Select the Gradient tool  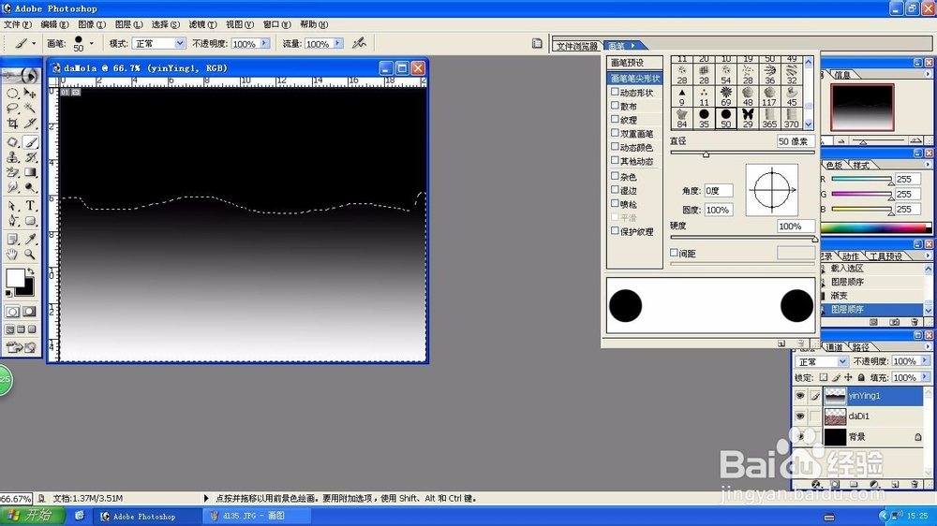pyautogui.click(x=30, y=172)
